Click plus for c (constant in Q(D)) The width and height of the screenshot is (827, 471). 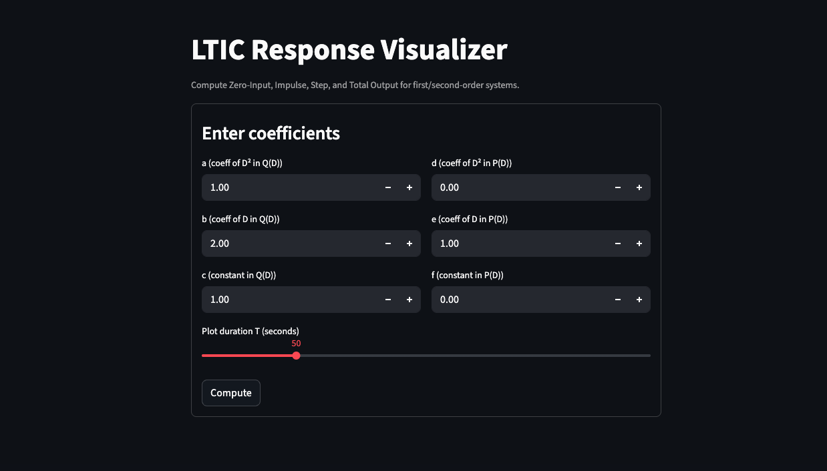[x=409, y=300]
